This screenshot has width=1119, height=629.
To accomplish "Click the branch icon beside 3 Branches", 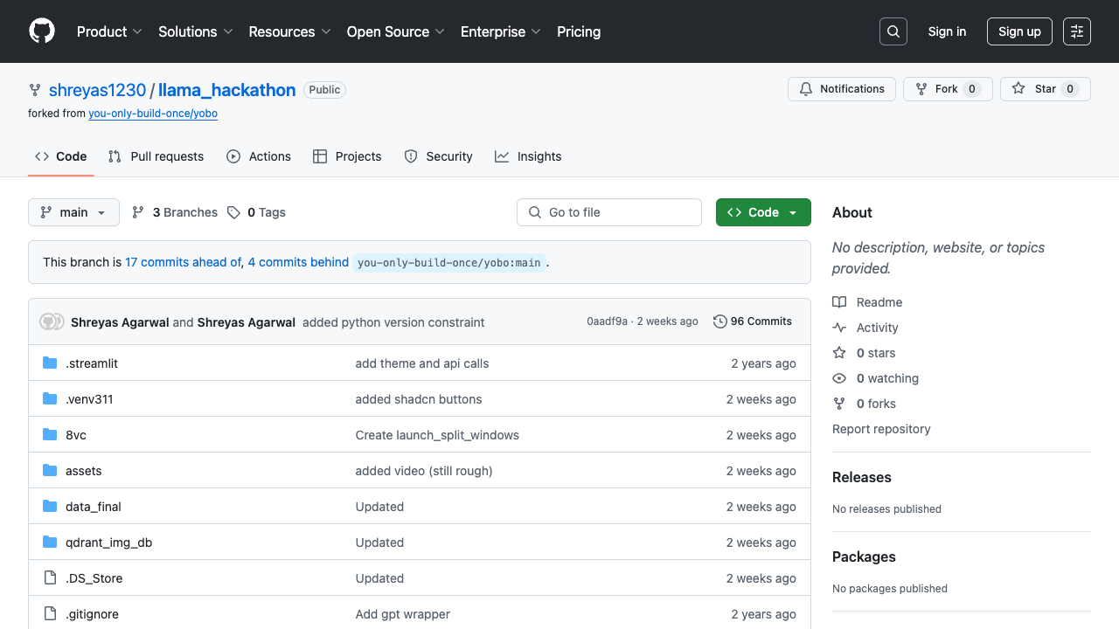I will tap(138, 212).
